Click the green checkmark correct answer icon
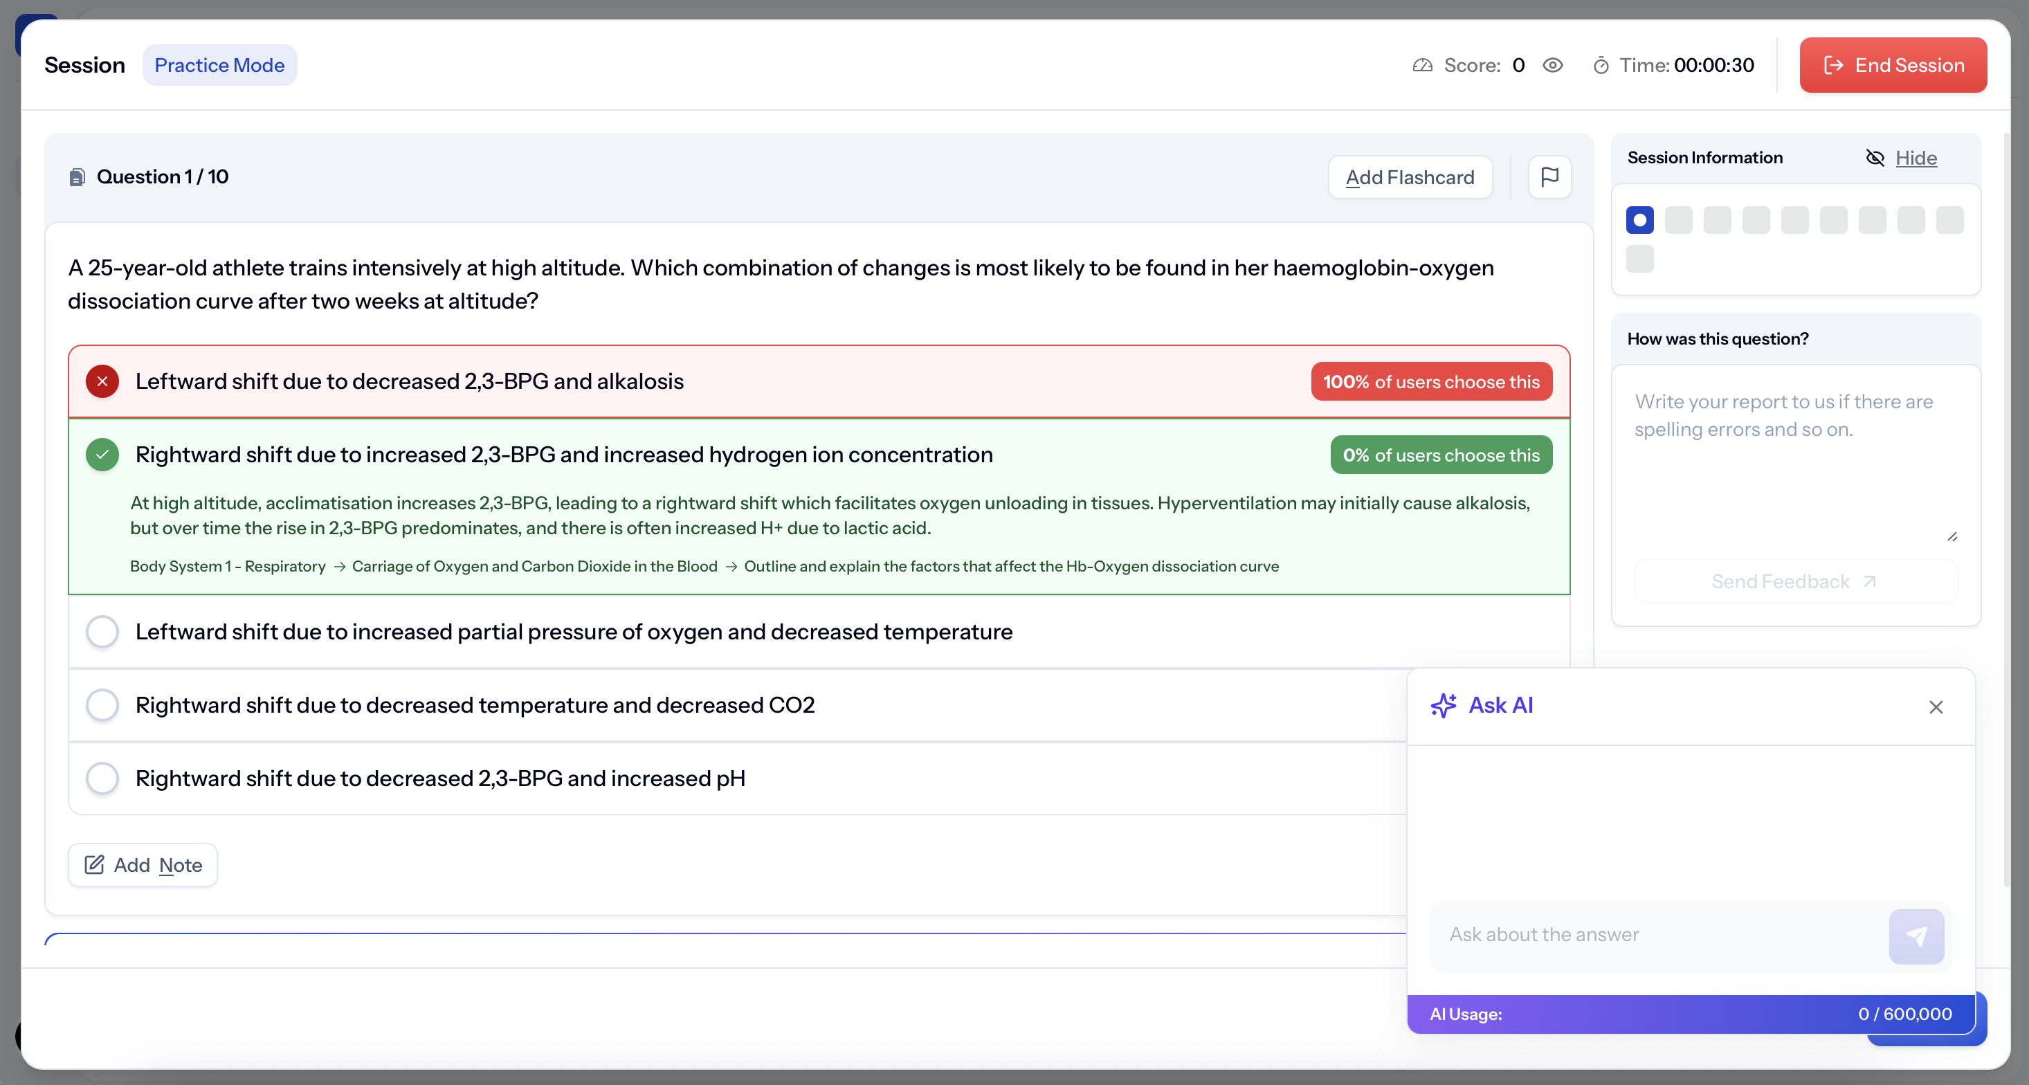The height and width of the screenshot is (1085, 2029). (x=102, y=455)
